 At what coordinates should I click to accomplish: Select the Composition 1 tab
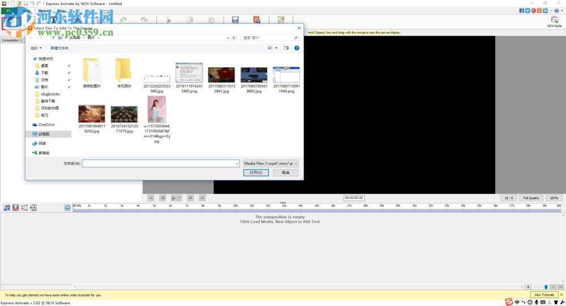[11, 40]
